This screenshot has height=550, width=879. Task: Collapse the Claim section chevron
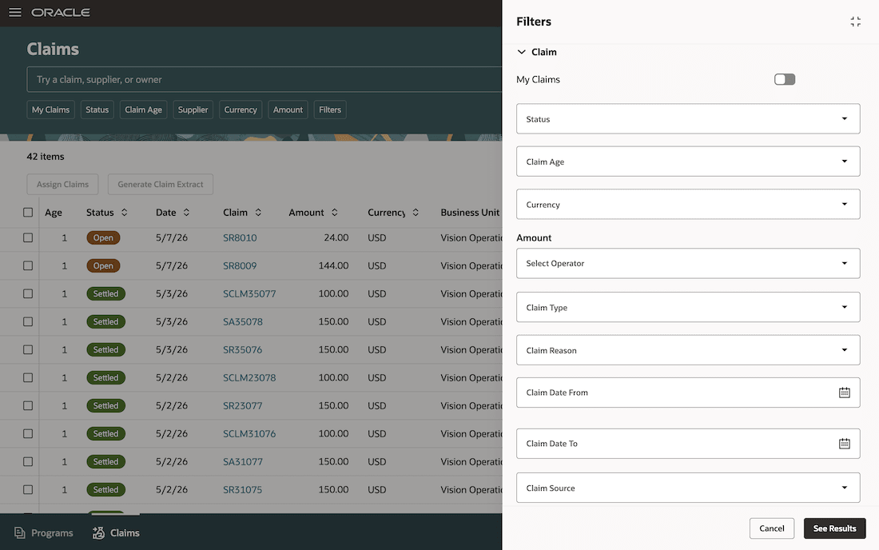521,52
